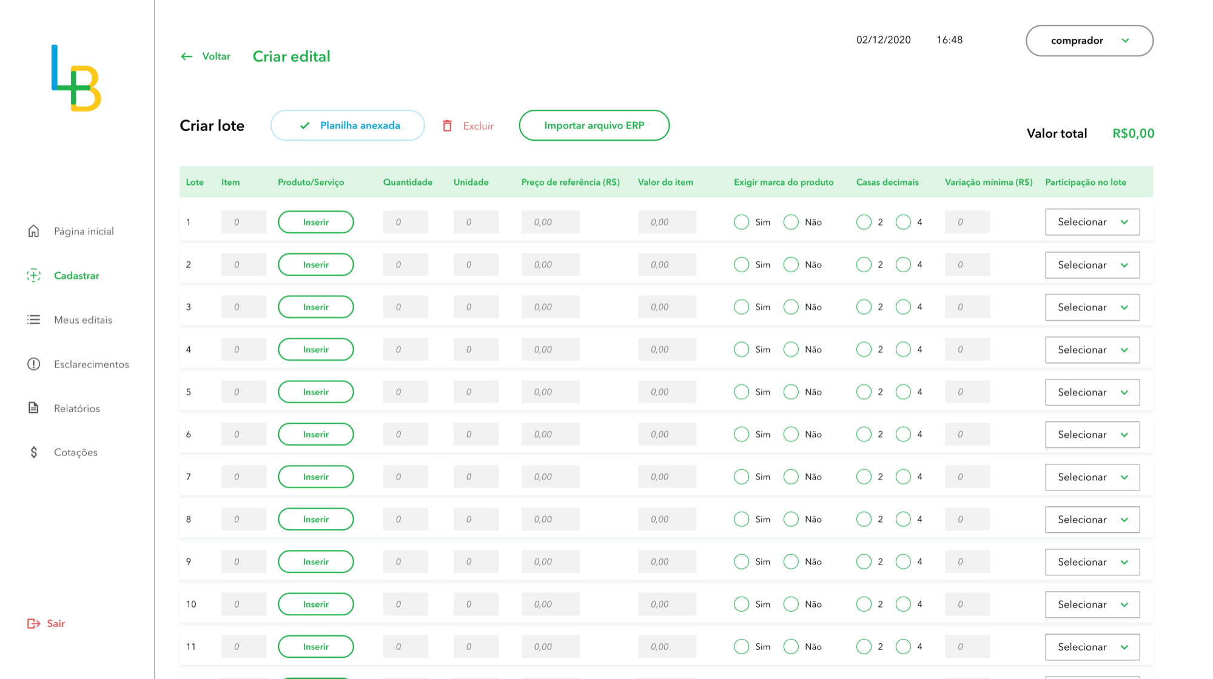The width and height of the screenshot is (1213, 679).
Task: Open Página inicial in the sidebar
Action: [84, 231]
